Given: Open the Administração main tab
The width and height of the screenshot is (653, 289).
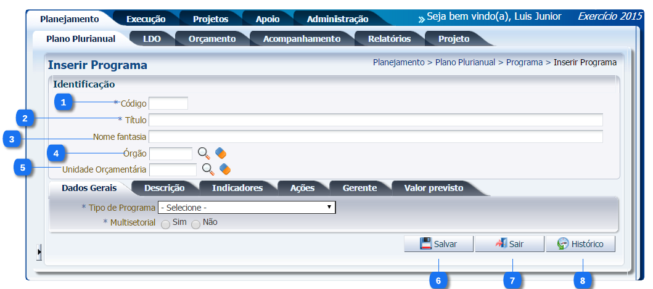Looking at the screenshot, I should tap(337, 19).
